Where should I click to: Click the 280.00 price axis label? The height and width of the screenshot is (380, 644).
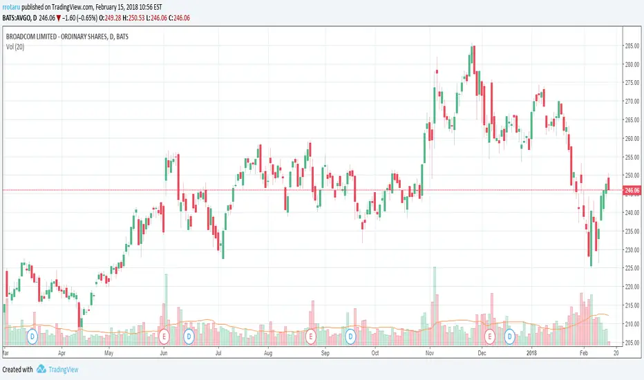pyautogui.click(x=632, y=64)
